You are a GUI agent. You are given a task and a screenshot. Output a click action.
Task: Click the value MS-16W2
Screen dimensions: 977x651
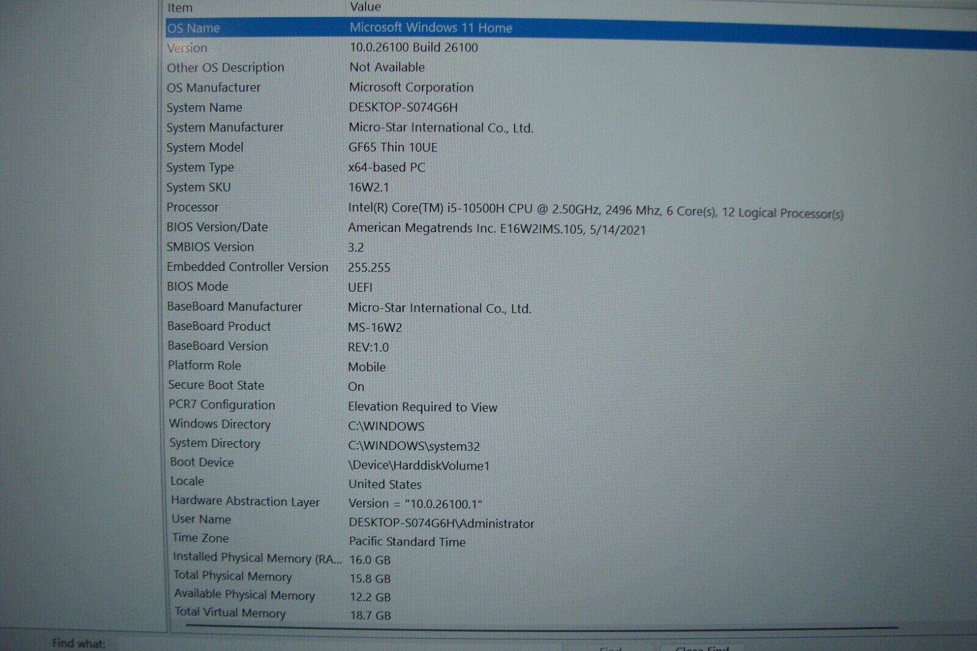tap(375, 327)
